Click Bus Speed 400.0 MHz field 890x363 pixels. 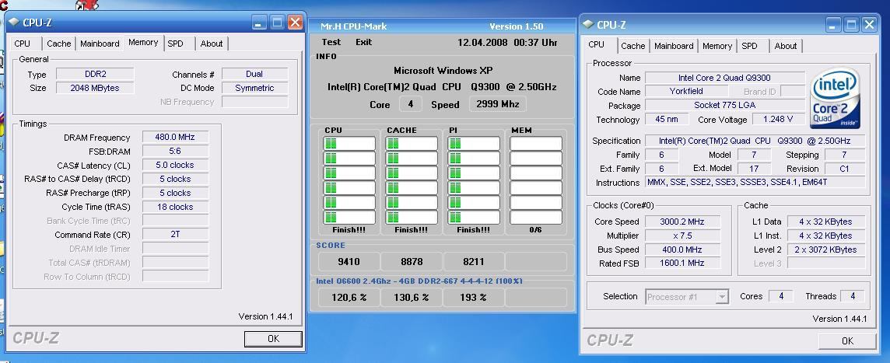(x=682, y=250)
